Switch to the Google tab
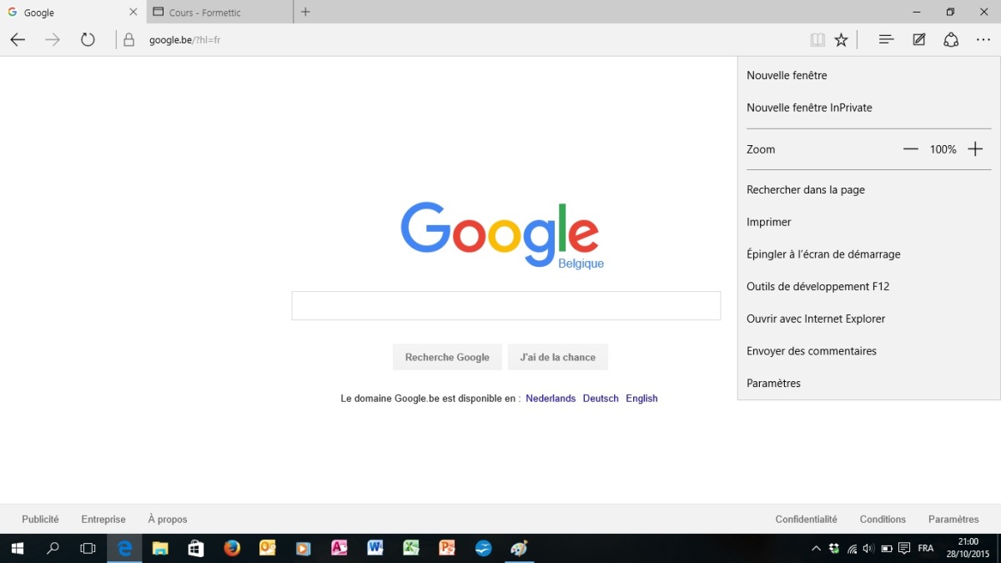1001x563 pixels. (73, 13)
